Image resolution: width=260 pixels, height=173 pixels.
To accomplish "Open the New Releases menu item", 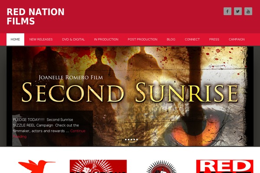I will pyautogui.click(x=41, y=39).
